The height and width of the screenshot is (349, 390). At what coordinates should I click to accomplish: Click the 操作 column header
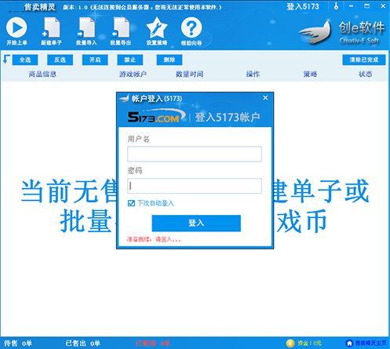coord(253,75)
